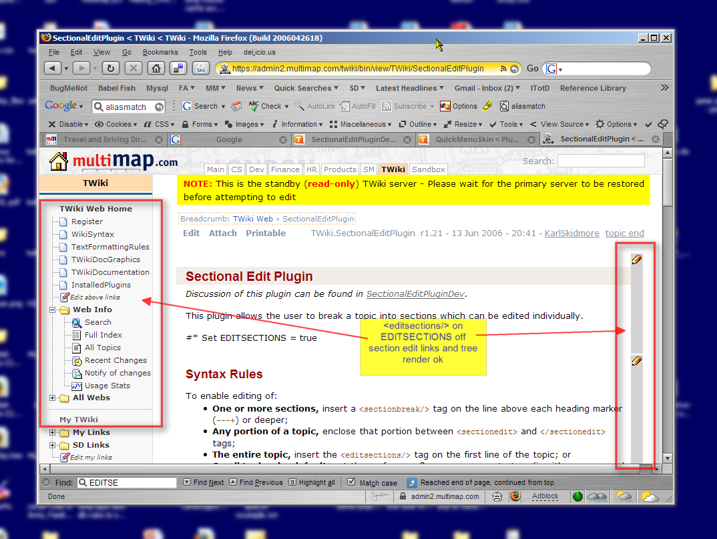Reload the page with the Reload button
717x539 pixels.
tap(111, 69)
